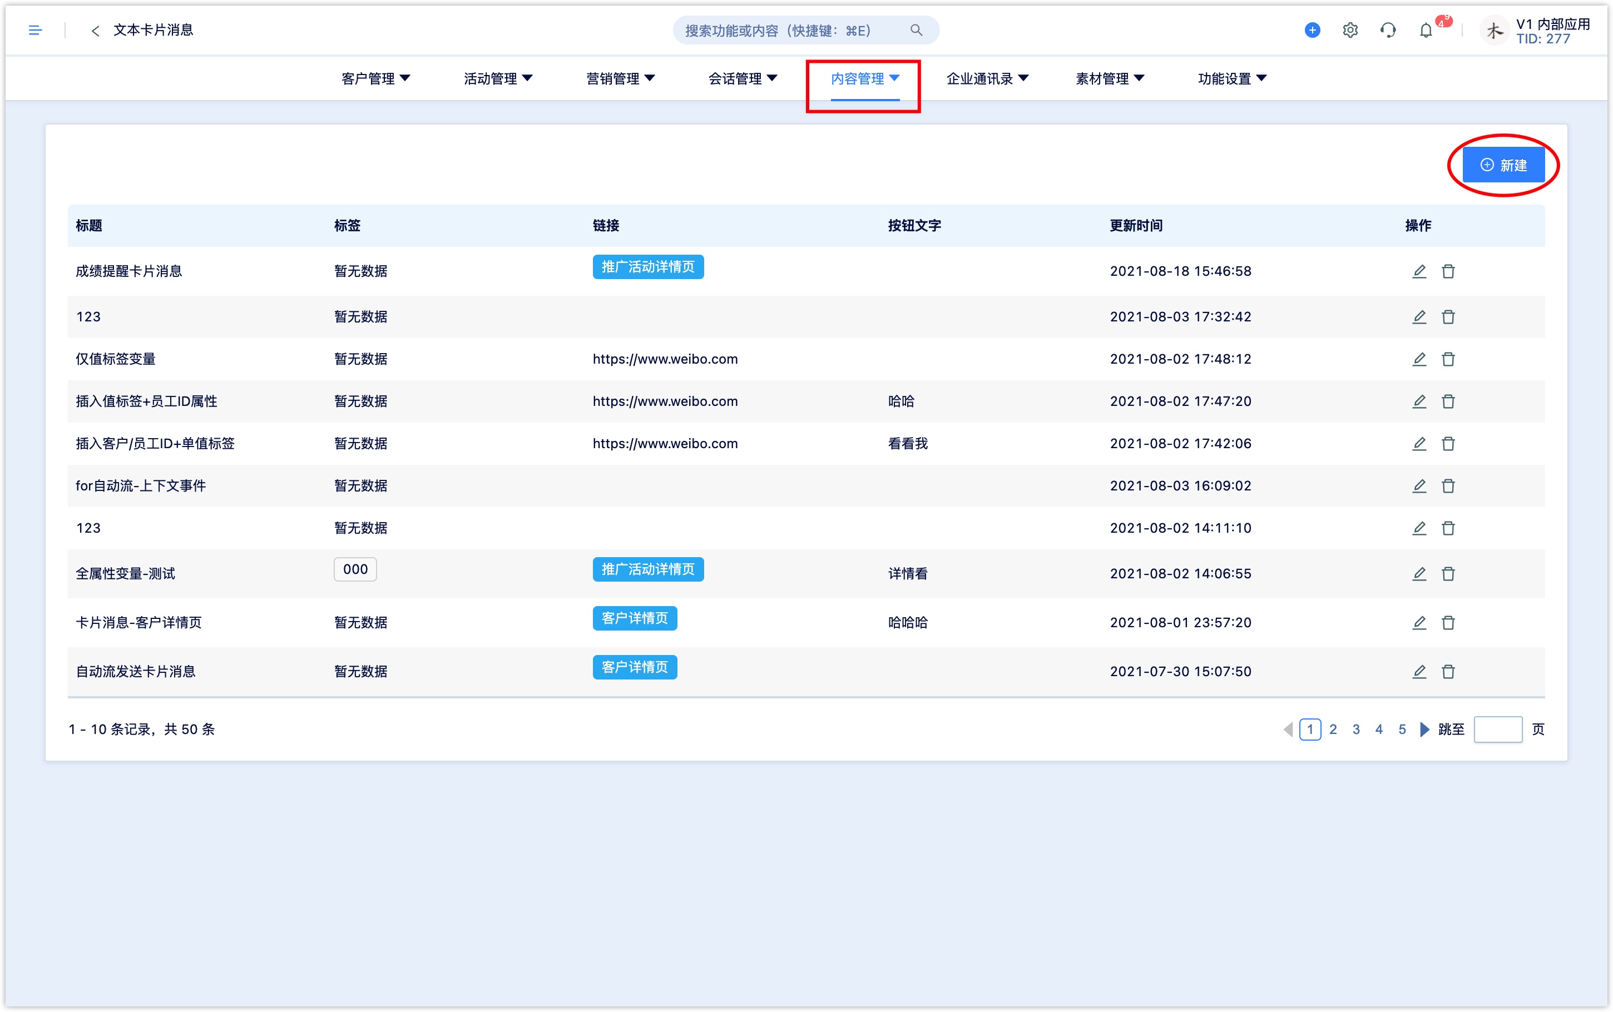The image size is (1613, 1012).
Task: Edit the 仅值标签变量 row
Action: pos(1419,359)
